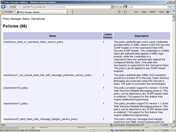This screenshot has width=176, height=132.
Task: Open a new blank tab
Action: 70,12
